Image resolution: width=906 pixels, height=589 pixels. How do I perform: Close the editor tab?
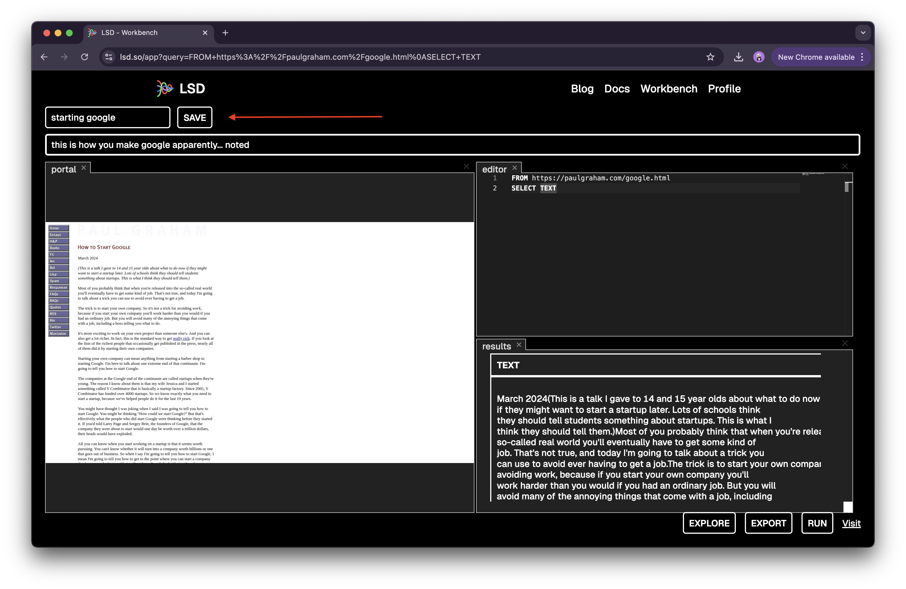515,168
